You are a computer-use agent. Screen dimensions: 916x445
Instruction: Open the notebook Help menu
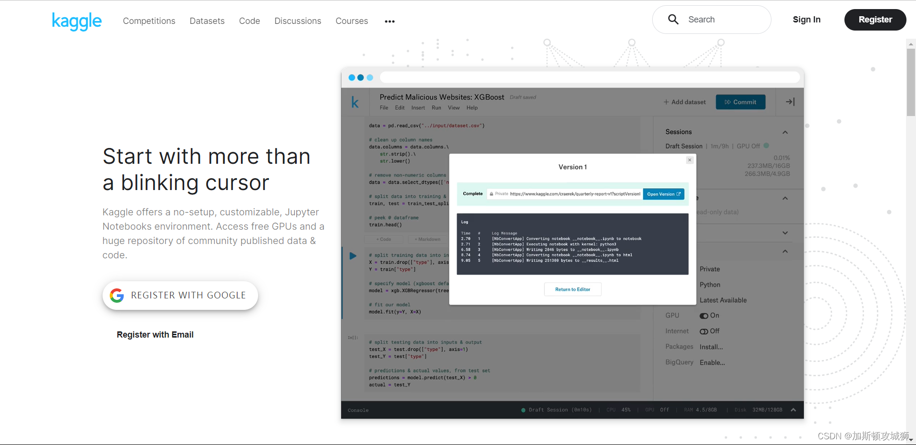(x=472, y=108)
